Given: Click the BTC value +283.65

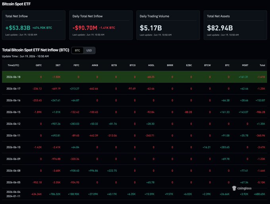Looking at the screenshot, I should pos(225,147).
